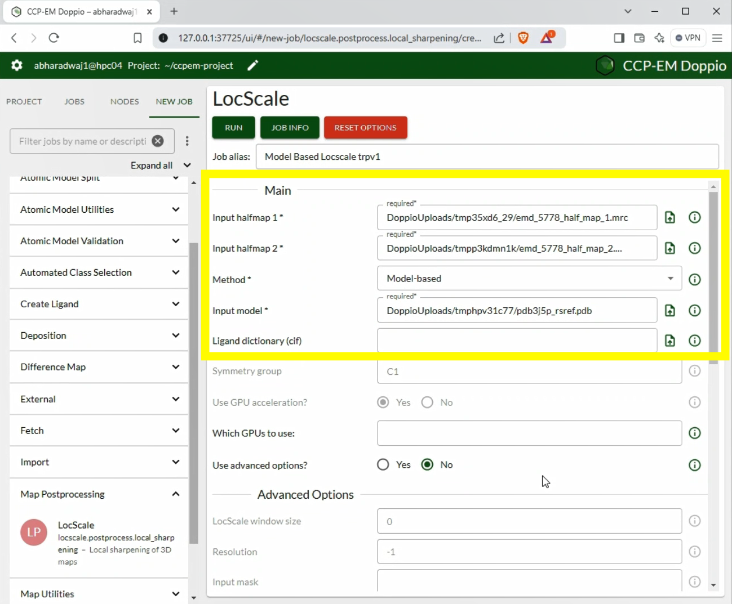Edit project path with pencil icon
This screenshot has width=732, height=604.
253,65
